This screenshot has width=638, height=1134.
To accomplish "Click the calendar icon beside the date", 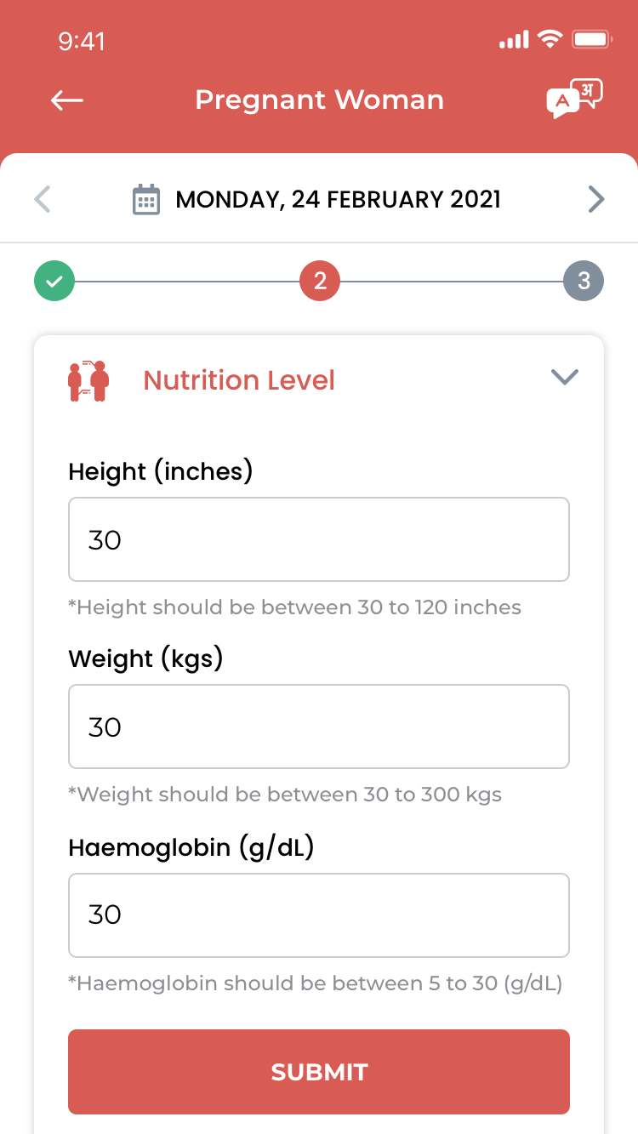I will coord(146,200).
